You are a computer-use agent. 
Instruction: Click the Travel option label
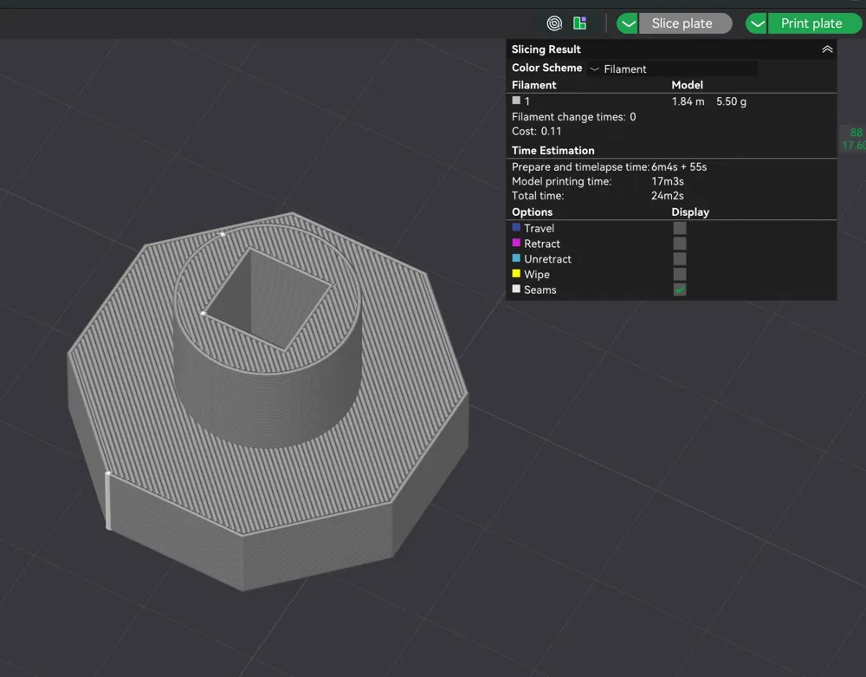[539, 228]
